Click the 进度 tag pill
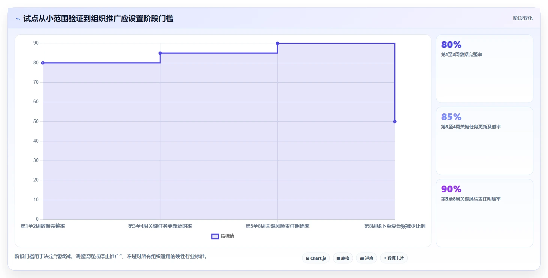The height and width of the screenshot is (278, 548). coord(367,258)
